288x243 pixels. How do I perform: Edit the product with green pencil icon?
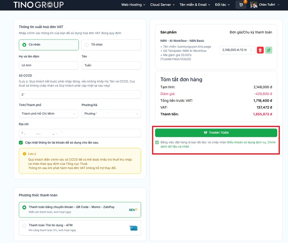click(269, 50)
